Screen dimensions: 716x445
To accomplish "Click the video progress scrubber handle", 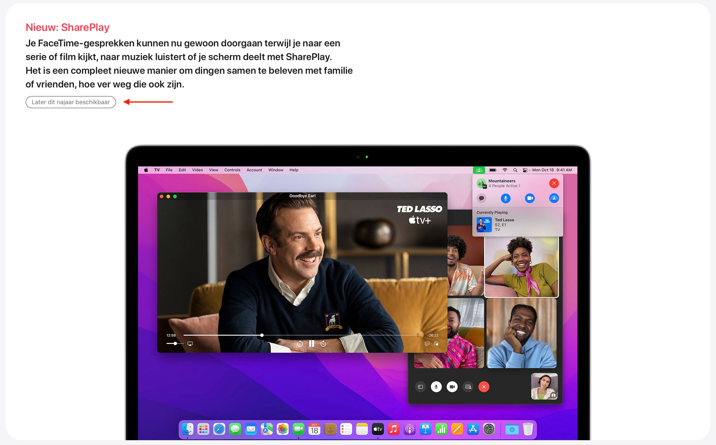I will (262, 335).
